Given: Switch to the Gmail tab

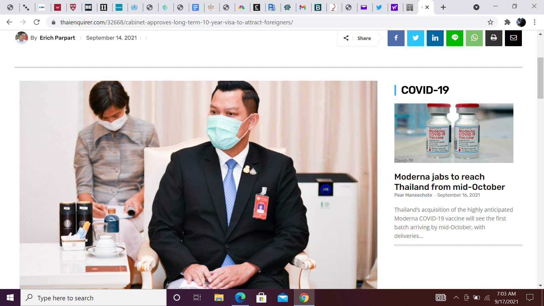Looking at the screenshot, I should click(x=303, y=7).
